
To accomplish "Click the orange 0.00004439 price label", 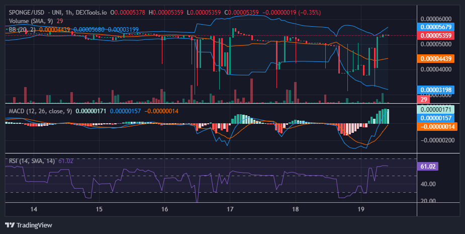I will (436, 59).
